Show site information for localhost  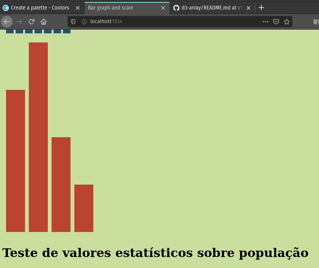(84, 22)
